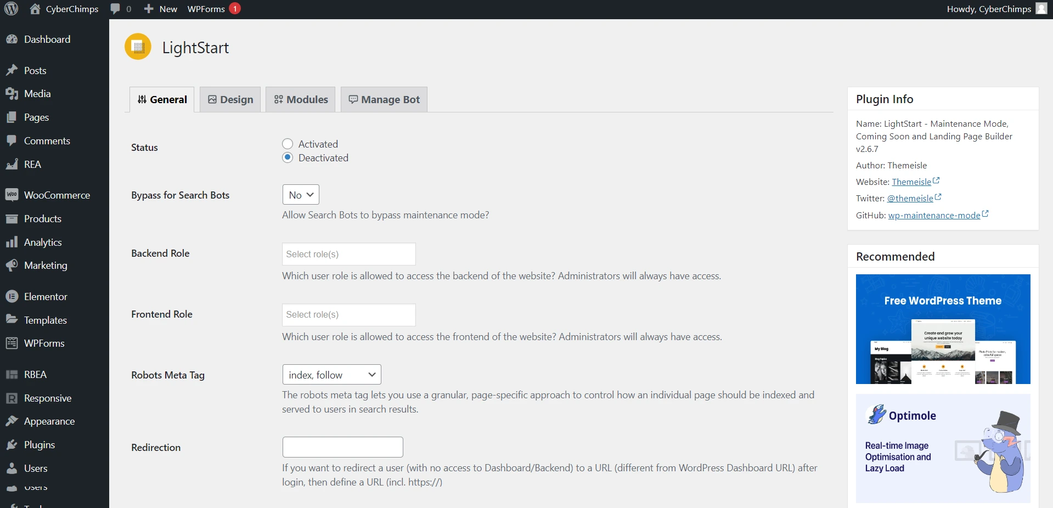The width and height of the screenshot is (1053, 508).
Task: Open the comments bubble icon in admin bar
Action: (x=115, y=9)
